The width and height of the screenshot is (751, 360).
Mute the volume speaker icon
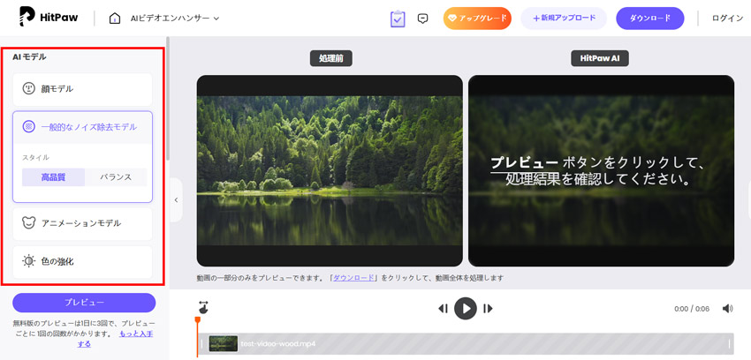click(x=727, y=308)
